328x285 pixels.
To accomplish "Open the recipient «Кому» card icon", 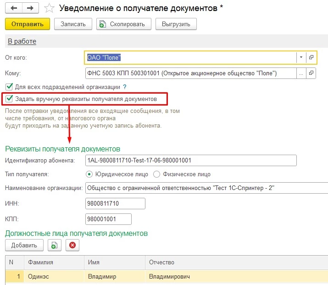I will (x=311, y=73).
